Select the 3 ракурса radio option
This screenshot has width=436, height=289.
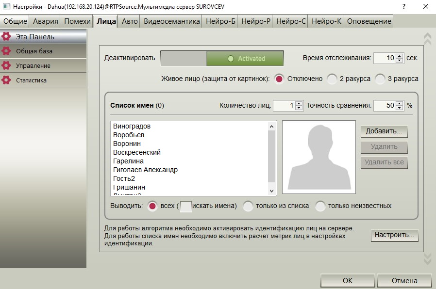(x=380, y=79)
